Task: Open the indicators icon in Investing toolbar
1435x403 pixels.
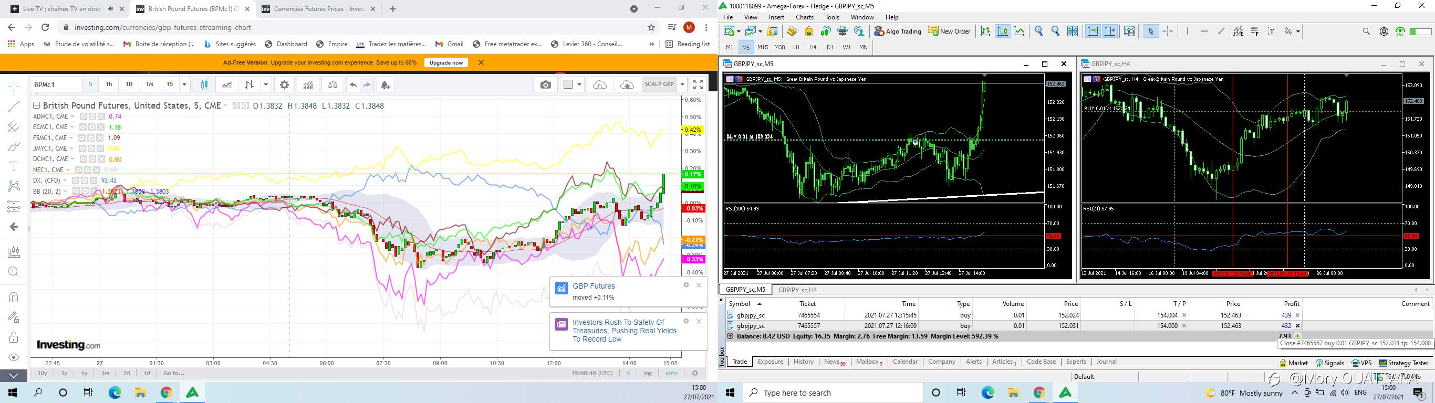Action: [x=308, y=84]
